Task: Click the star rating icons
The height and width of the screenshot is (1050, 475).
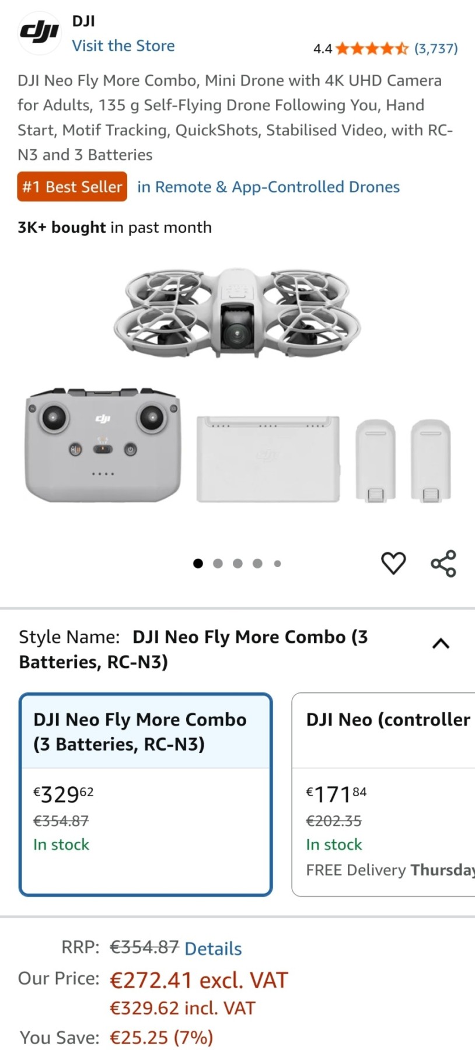Action: pos(372,48)
